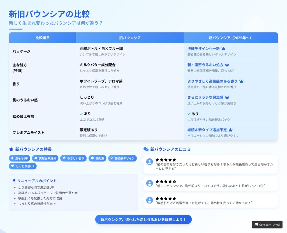Screen dimensions: 287x233
Task: Click the 限定版あり cell text
Action: 89,130
